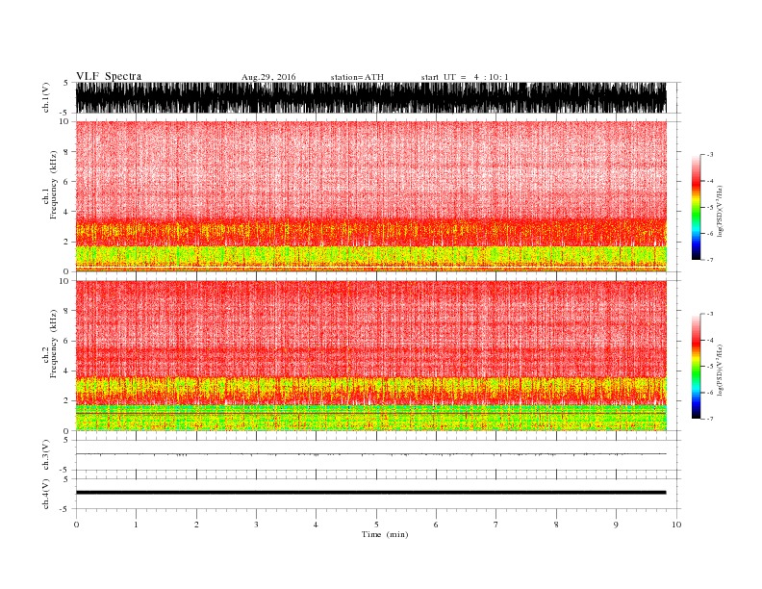
Task: Click the "VLF Spectra" plot title
Action: click(109, 76)
